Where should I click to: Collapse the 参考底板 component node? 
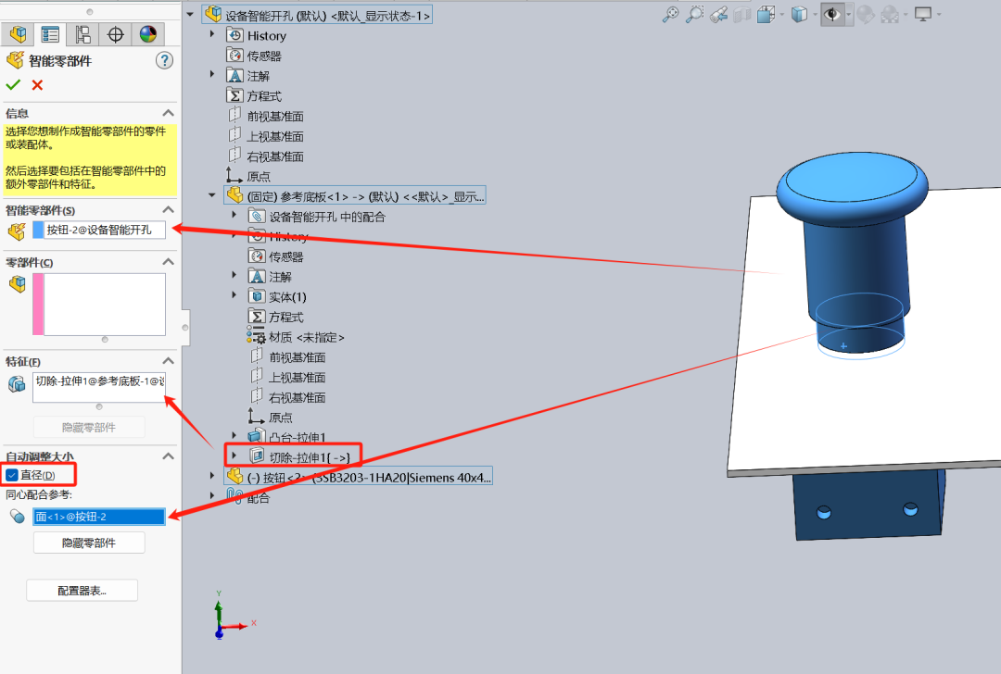212,194
